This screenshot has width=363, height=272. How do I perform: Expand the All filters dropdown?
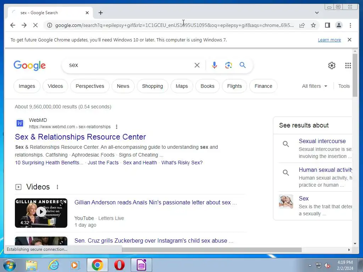pos(314,86)
